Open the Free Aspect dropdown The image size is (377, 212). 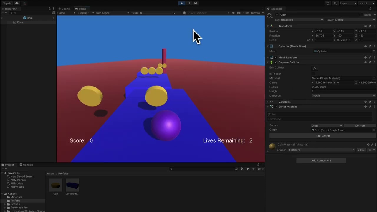[x=112, y=13]
